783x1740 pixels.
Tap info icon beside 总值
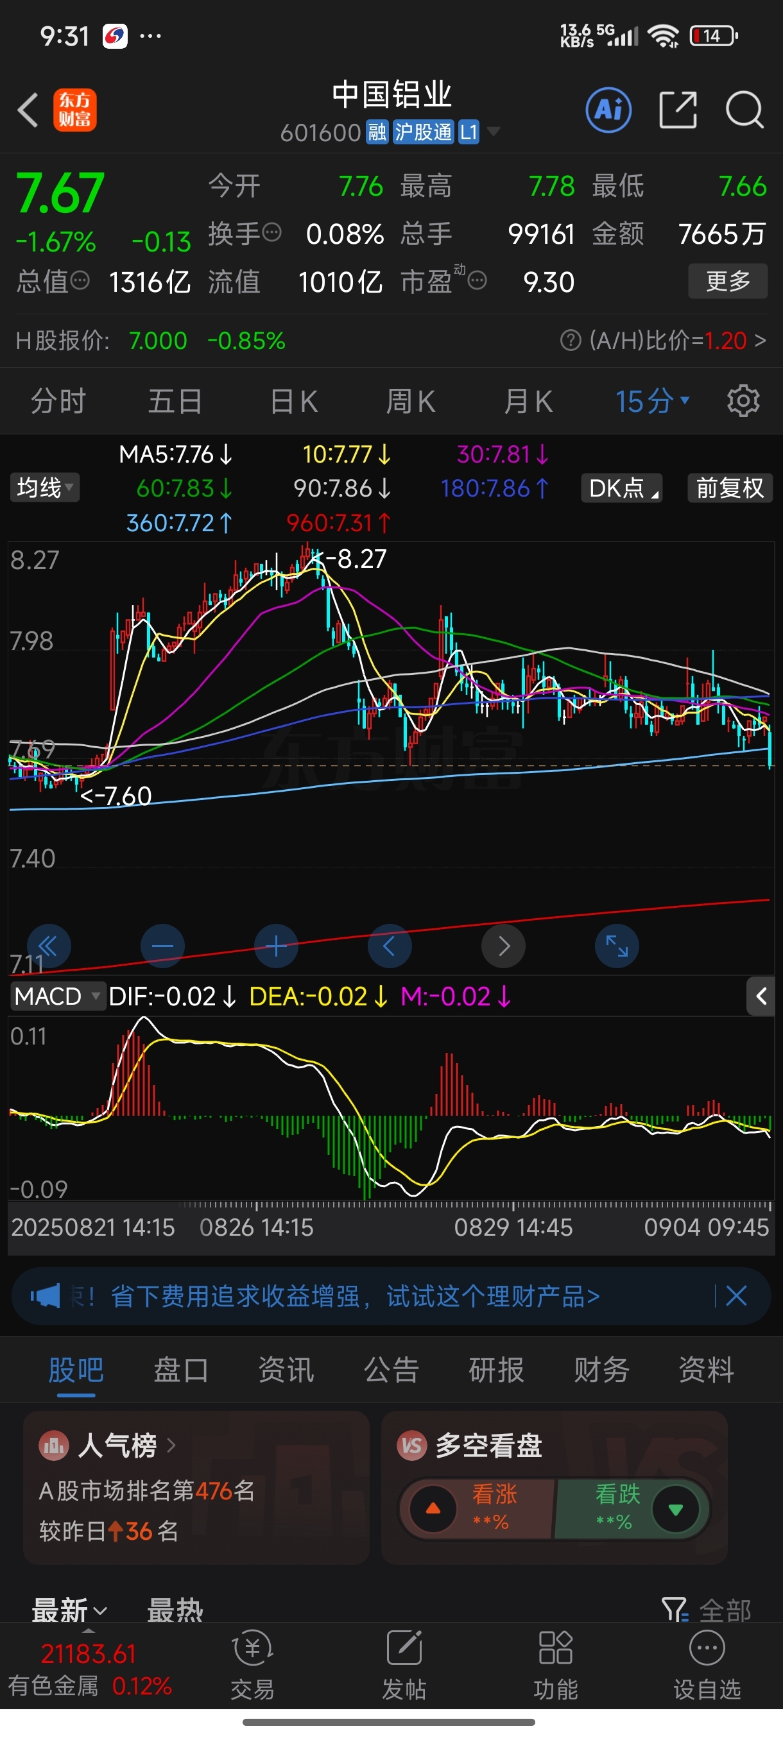(80, 280)
